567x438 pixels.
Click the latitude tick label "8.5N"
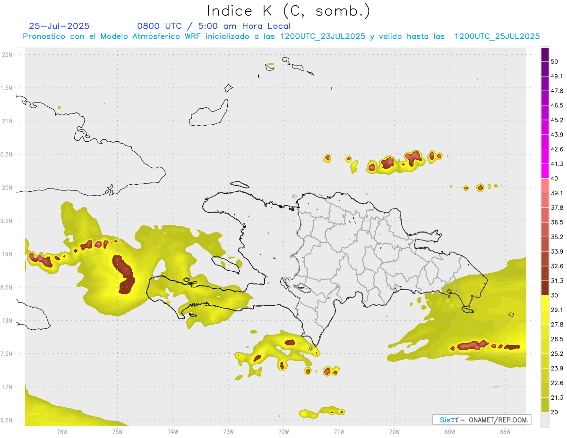(7, 288)
